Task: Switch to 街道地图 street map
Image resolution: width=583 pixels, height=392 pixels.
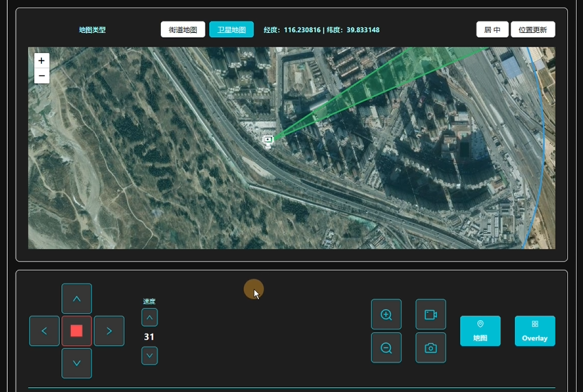Action: point(183,30)
